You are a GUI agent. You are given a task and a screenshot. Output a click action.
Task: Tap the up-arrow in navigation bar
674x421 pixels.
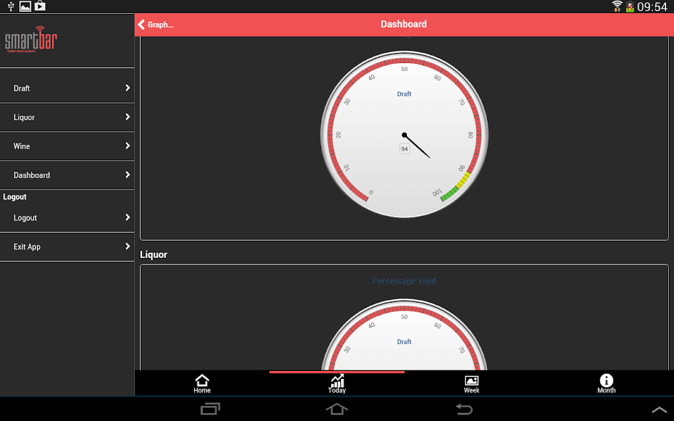tap(659, 410)
